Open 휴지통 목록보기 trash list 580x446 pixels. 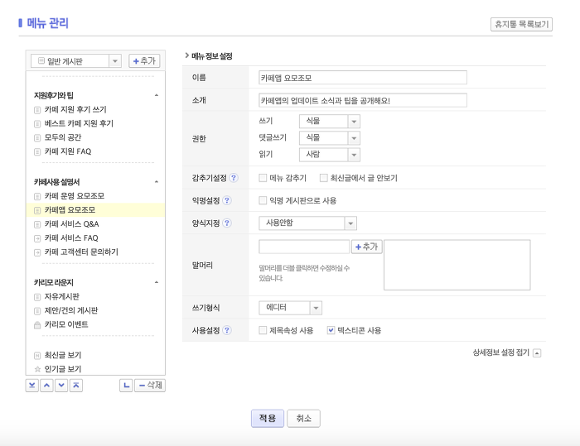point(521,25)
